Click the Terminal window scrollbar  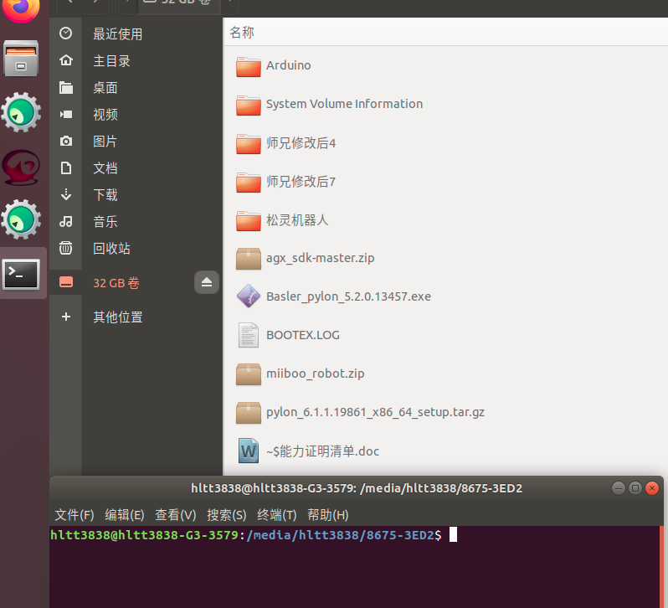(661, 567)
